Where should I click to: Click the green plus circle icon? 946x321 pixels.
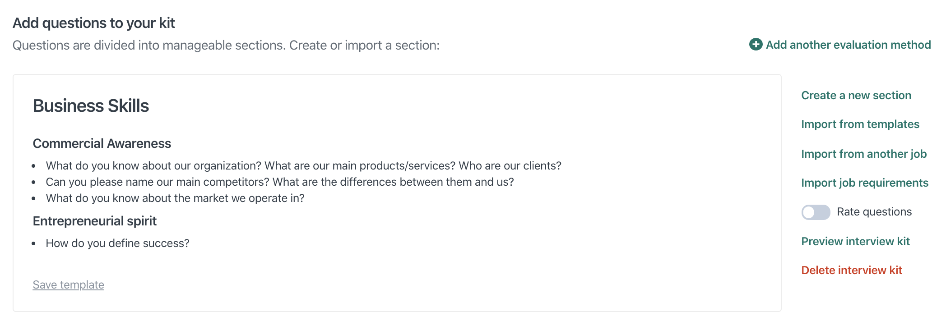[x=756, y=45]
